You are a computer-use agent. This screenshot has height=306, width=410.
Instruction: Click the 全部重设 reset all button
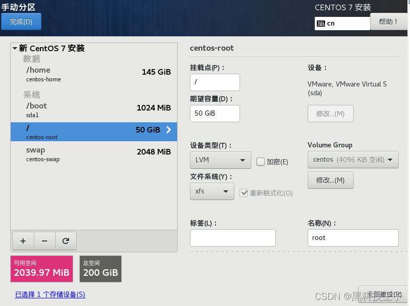(383, 295)
